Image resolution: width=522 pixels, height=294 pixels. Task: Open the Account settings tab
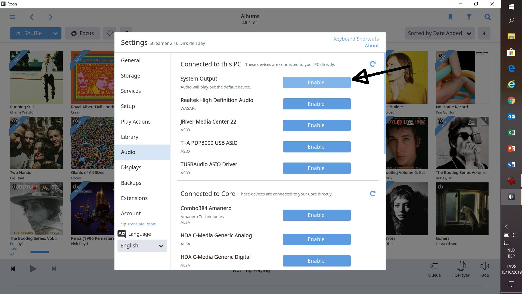tap(142, 213)
